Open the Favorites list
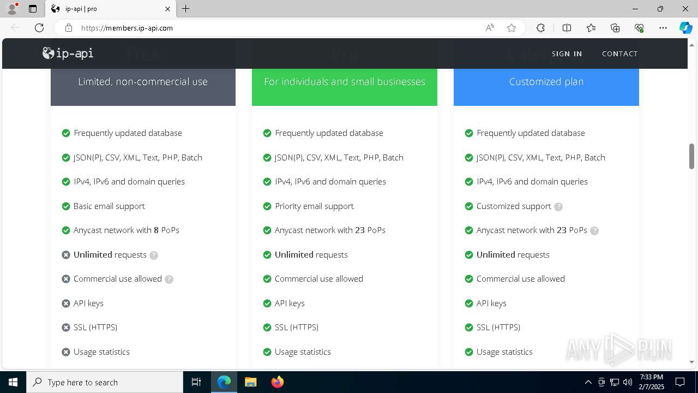The width and height of the screenshot is (698, 393). pyautogui.click(x=591, y=28)
